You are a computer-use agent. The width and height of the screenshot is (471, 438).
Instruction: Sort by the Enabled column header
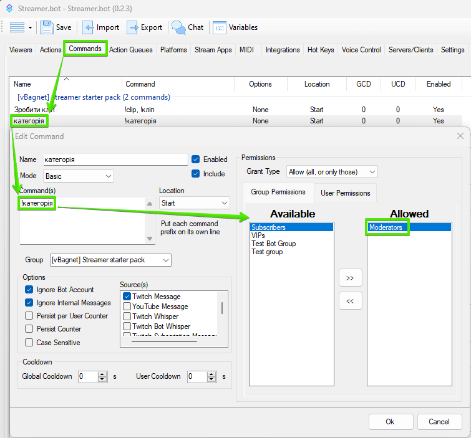[439, 84]
